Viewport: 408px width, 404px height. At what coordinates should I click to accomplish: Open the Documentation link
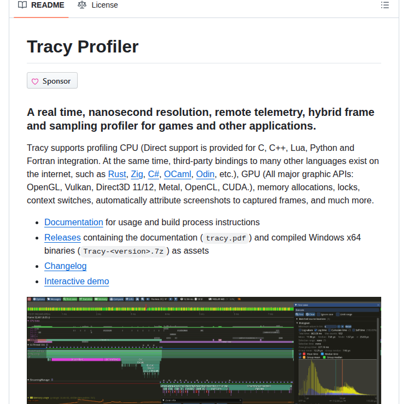click(x=73, y=223)
